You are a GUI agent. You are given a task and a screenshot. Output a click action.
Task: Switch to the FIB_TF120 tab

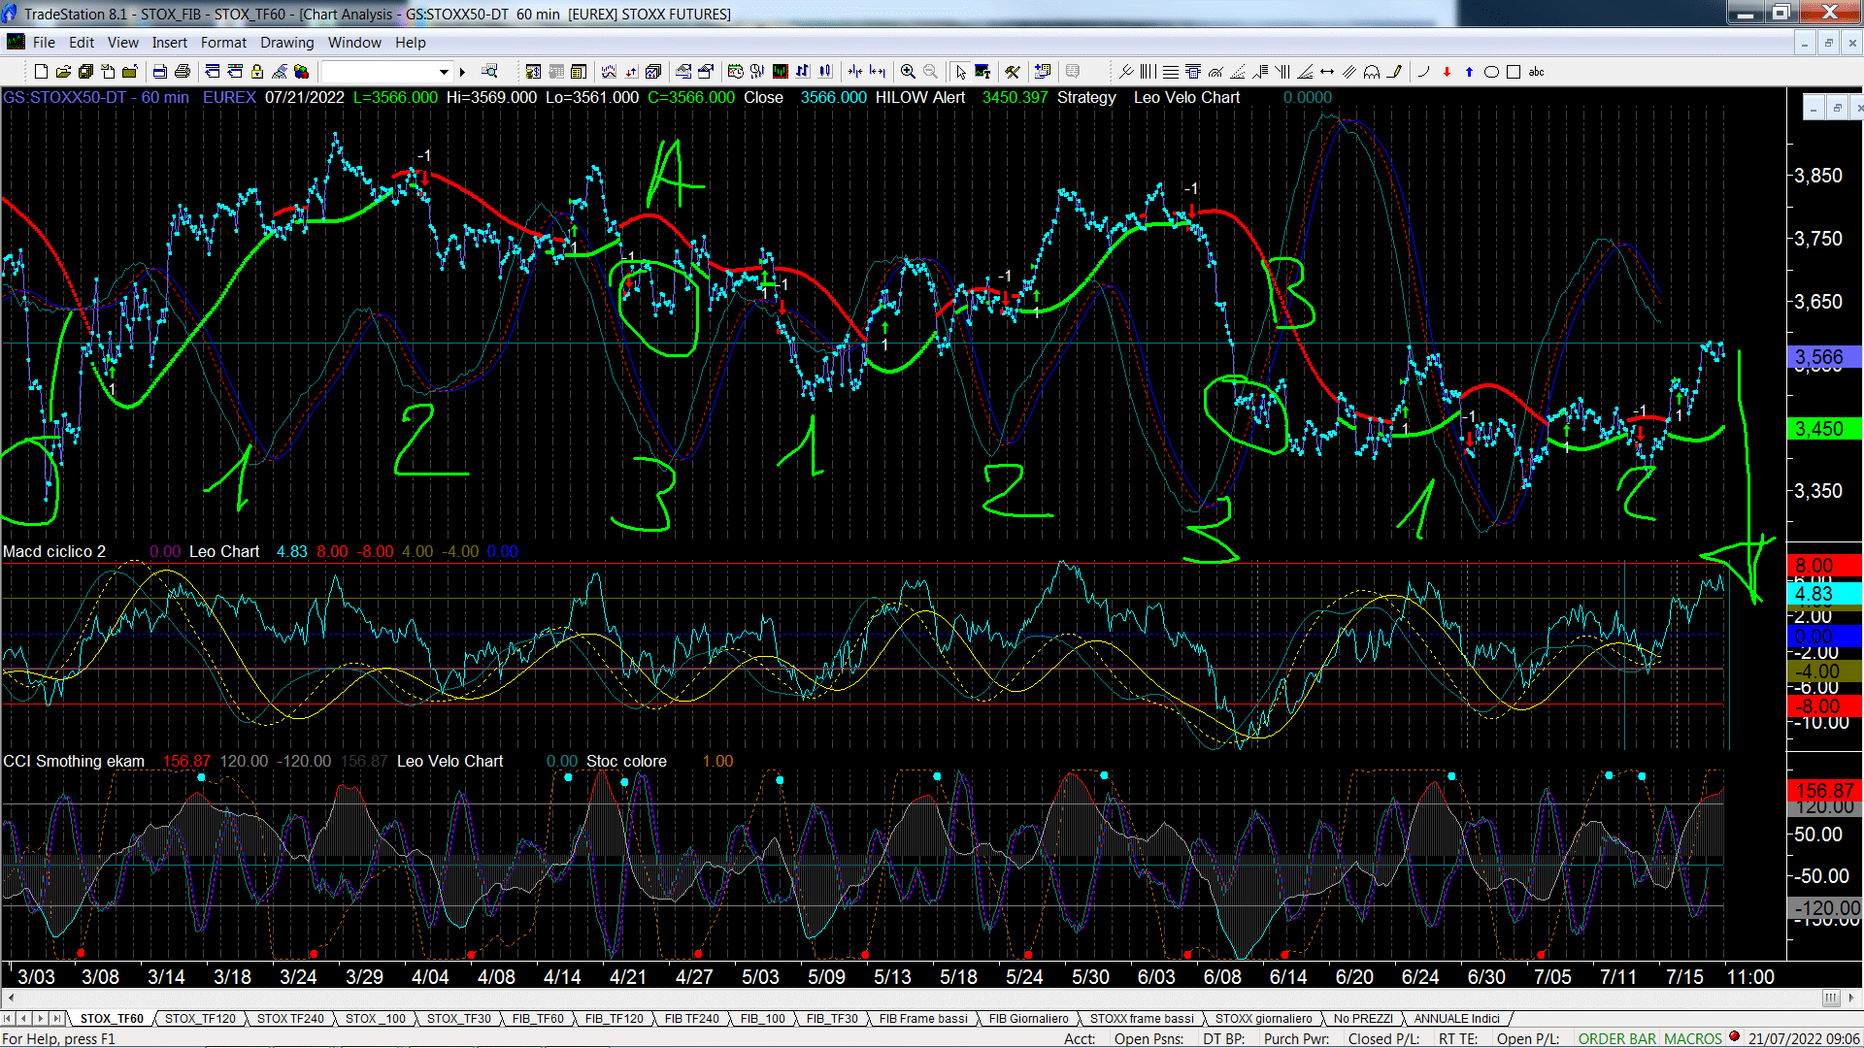[615, 1018]
